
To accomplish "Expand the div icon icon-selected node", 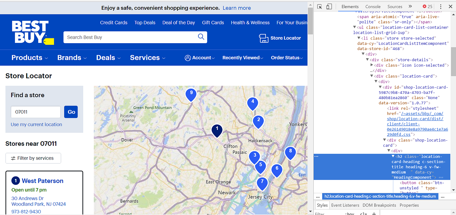I will pos(372,65).
